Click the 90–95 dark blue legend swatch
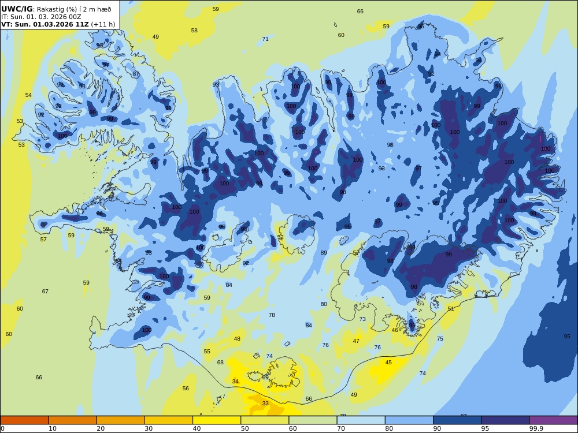The height and width of the screenshot is (433, 578). point(457,420)
